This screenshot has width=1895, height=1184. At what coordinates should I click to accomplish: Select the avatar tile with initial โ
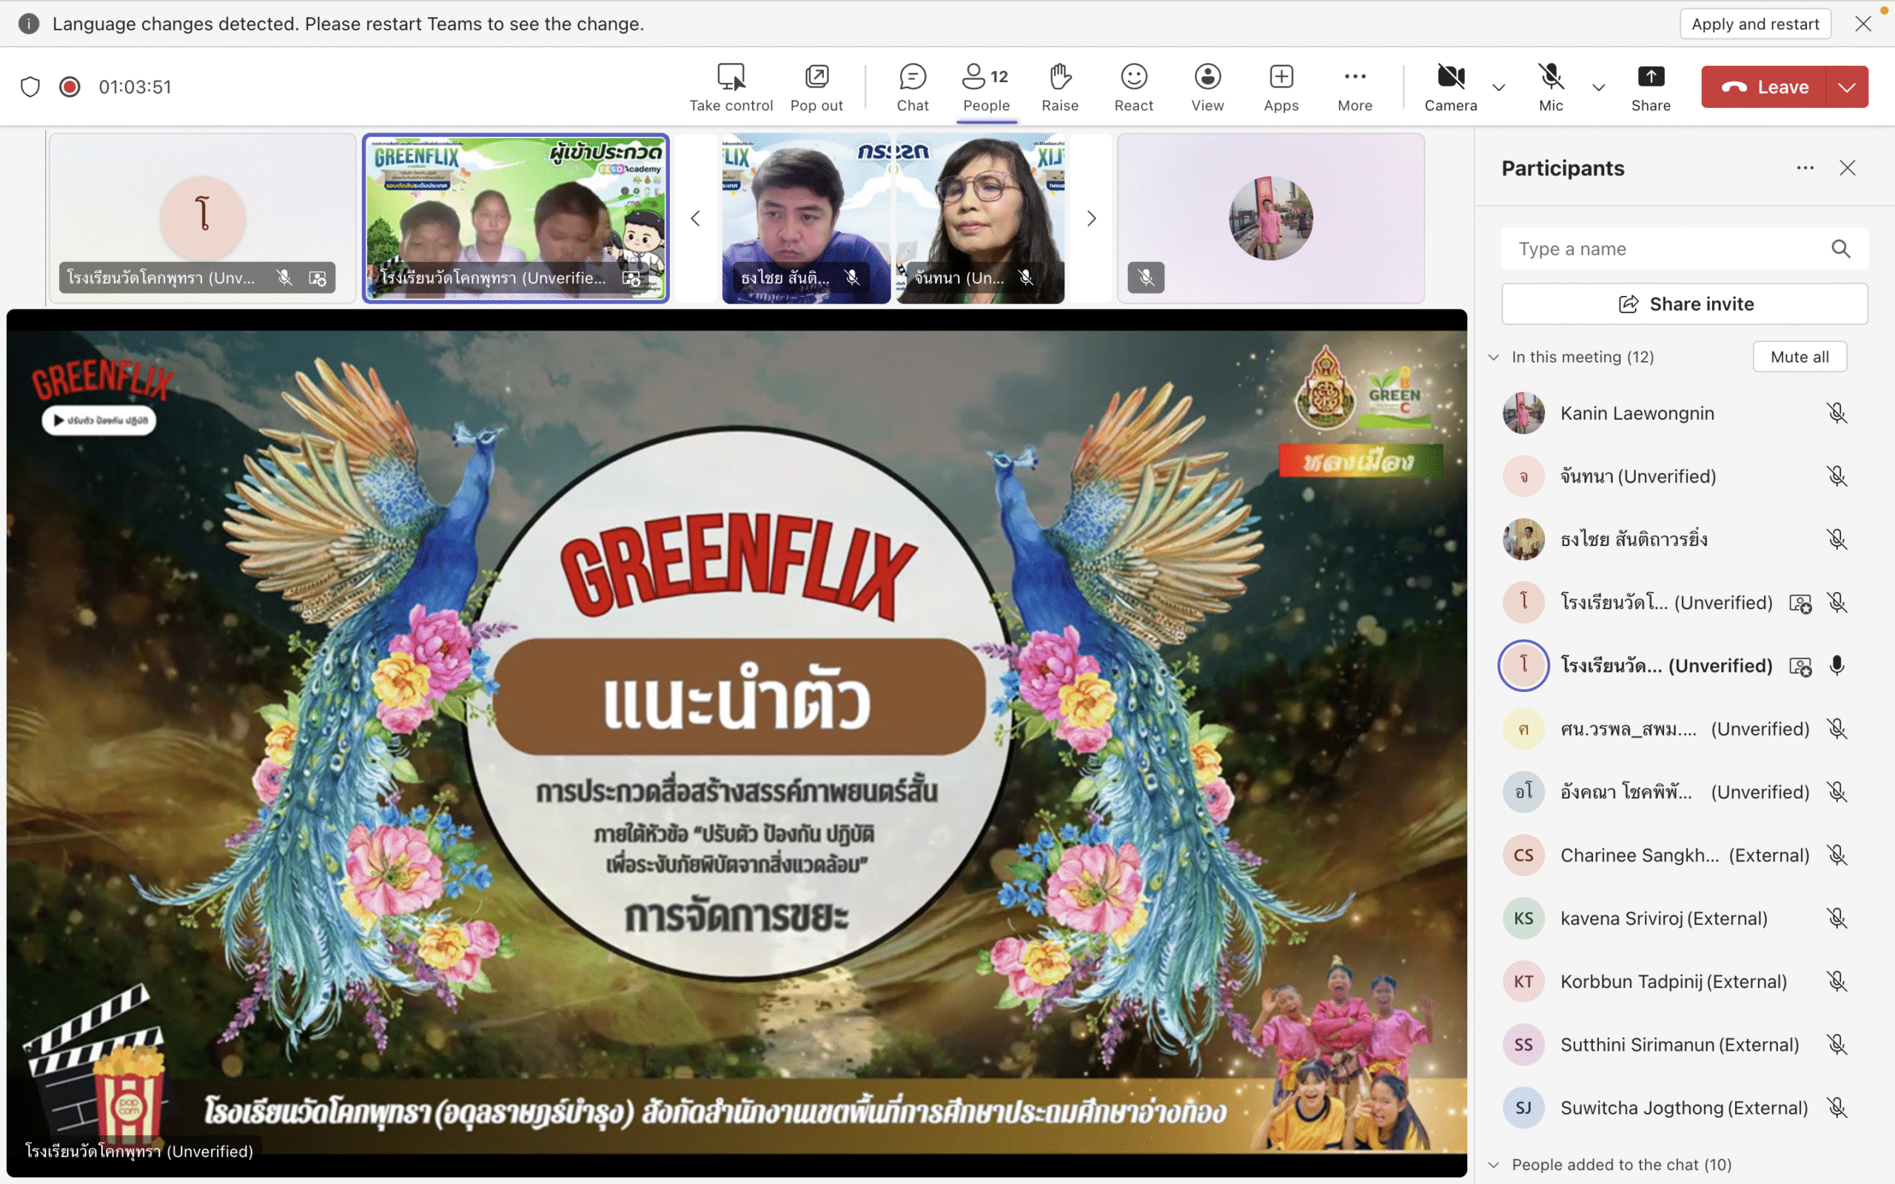coord(202,218)
